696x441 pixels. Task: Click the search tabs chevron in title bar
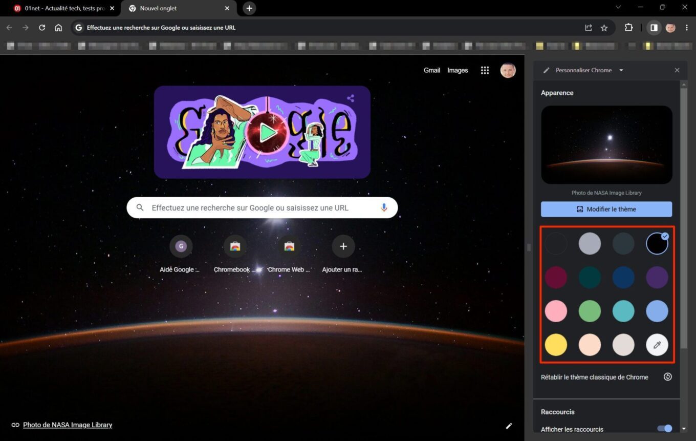click(x=618, y=7)
